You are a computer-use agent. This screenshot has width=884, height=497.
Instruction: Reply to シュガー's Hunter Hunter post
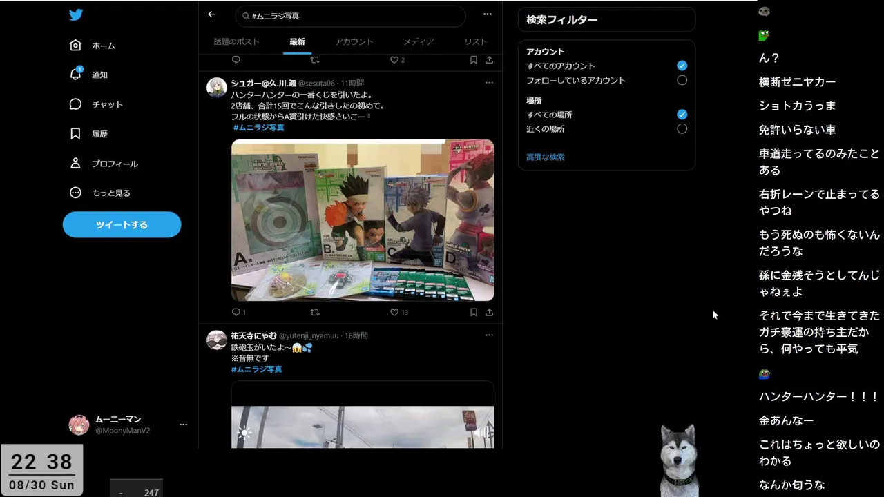click(236, 312)
